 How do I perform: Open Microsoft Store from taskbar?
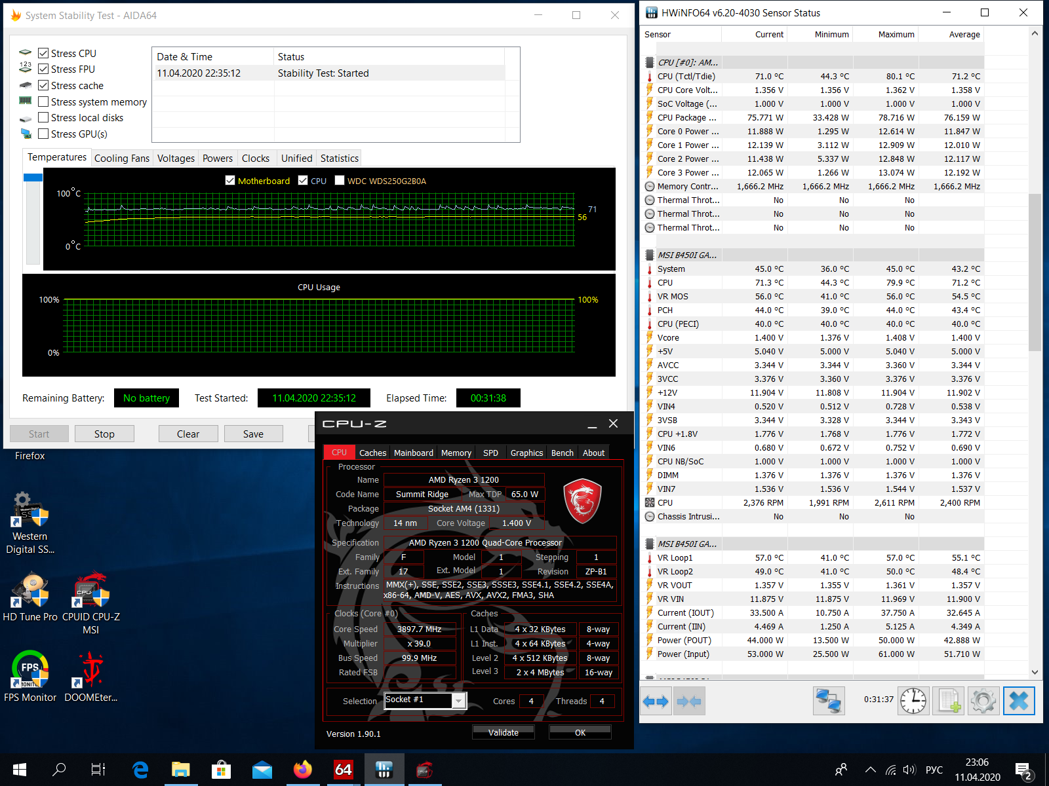coord(222,770)
